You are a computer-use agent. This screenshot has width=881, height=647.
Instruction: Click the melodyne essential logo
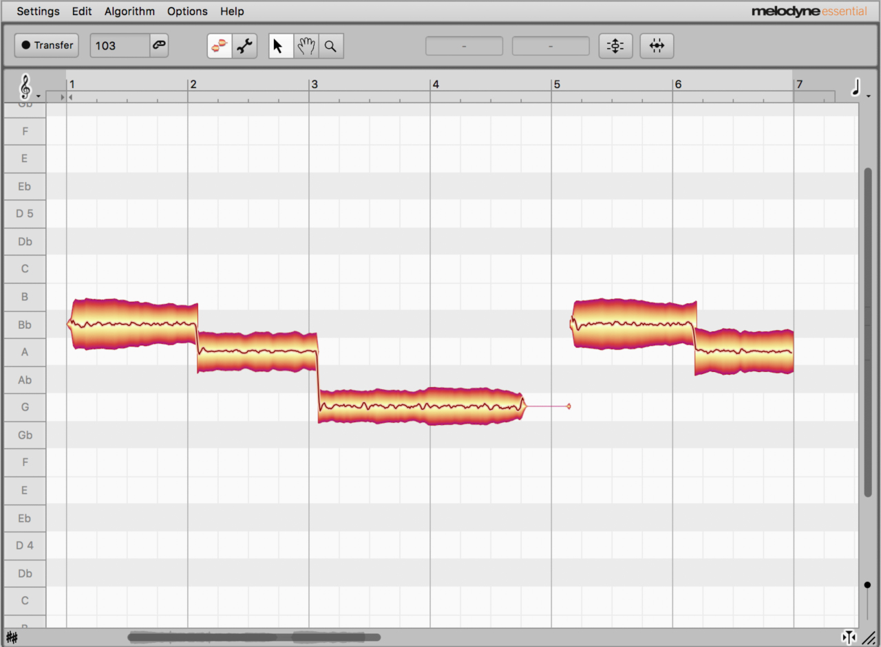tap(809, 11)
